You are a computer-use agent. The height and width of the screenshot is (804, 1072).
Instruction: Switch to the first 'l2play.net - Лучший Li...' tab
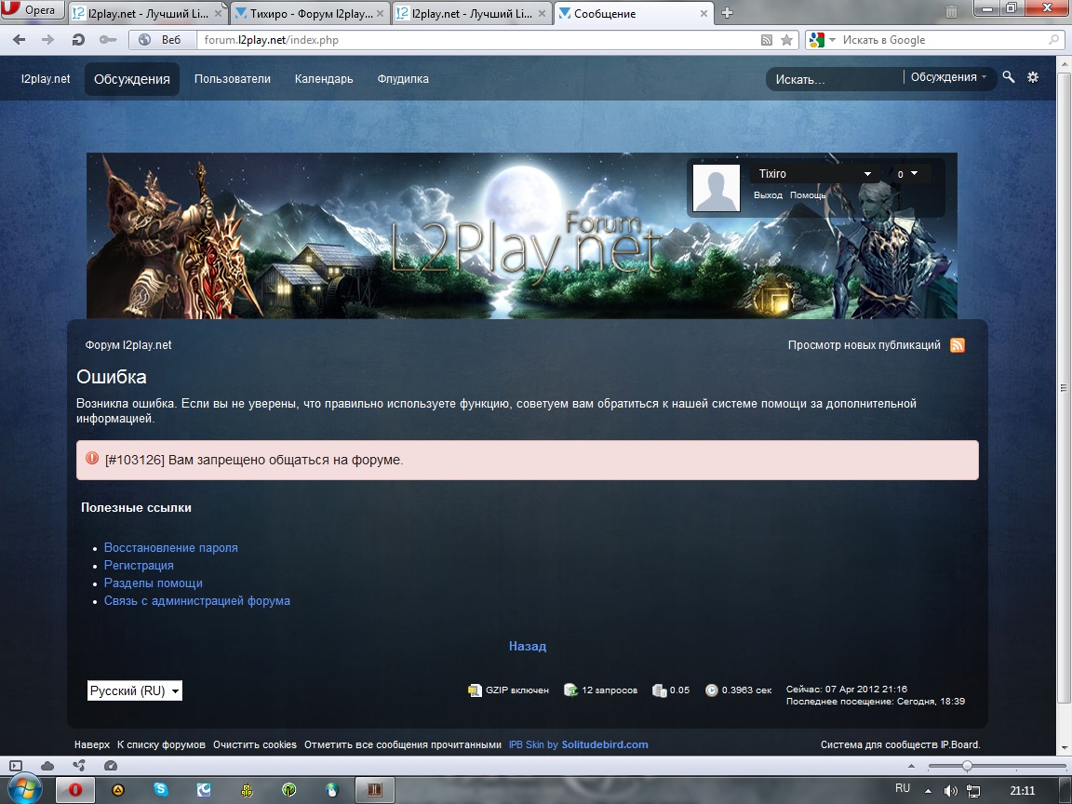148,13
